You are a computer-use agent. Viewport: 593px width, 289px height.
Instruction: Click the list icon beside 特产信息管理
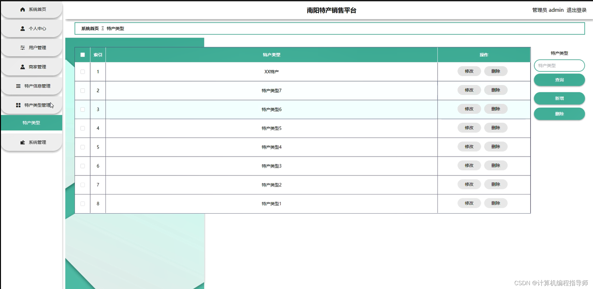coord(18,86)
